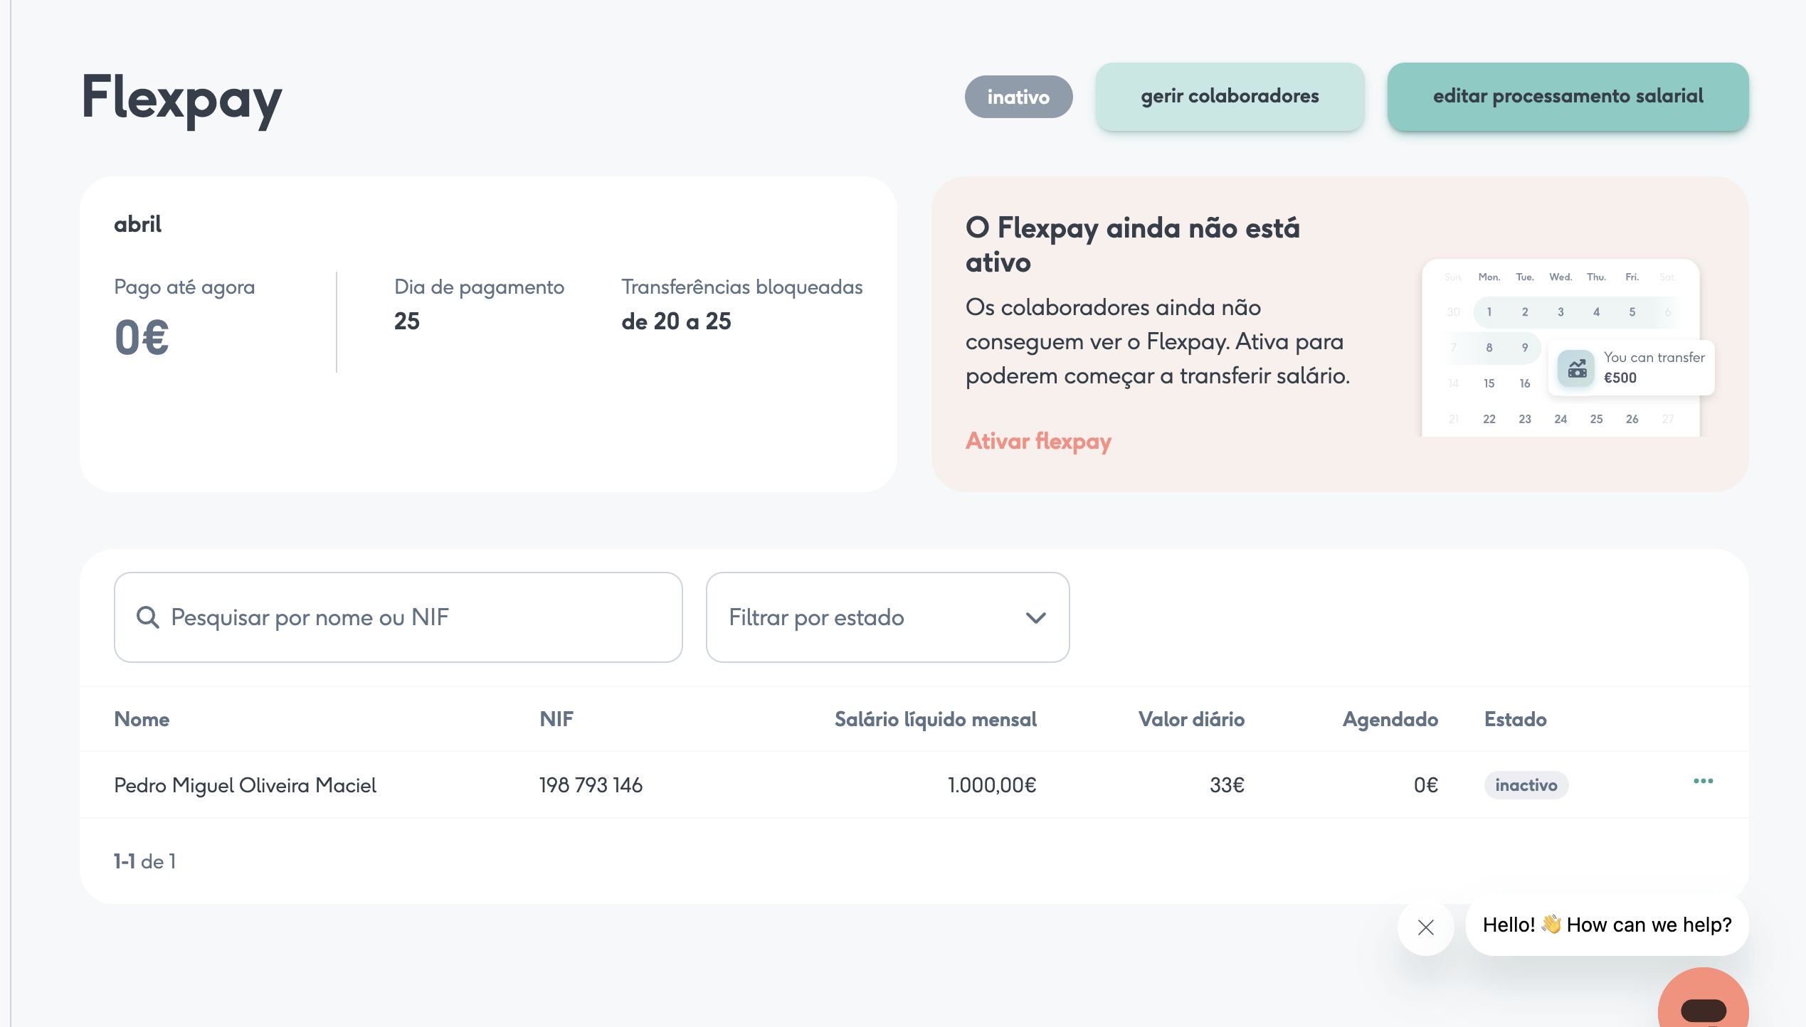Click the Dia de pagamento value 25
The height and width of the screenshot is (1027, 1806).
407,321
